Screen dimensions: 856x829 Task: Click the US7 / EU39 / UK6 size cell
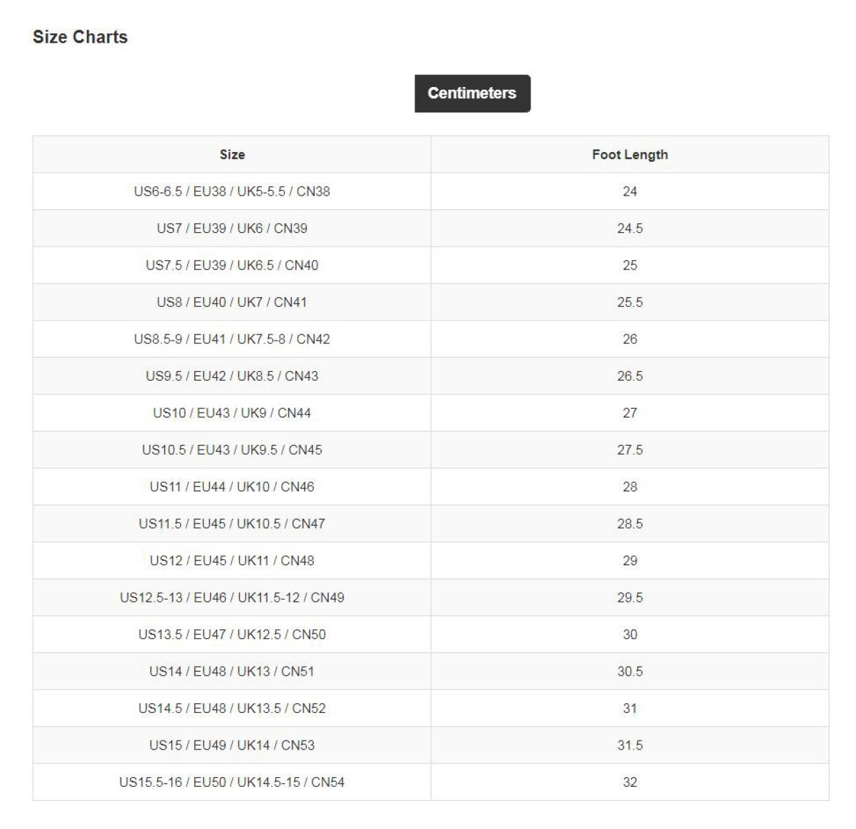click(x=232, y=229)
